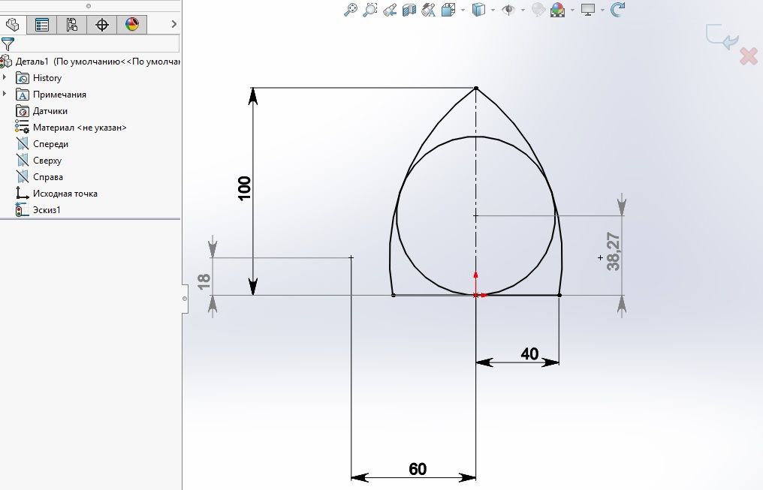Select the Справа plane
Image resolution: width=763 pixels, height=490 pixels.
[48, 177]
